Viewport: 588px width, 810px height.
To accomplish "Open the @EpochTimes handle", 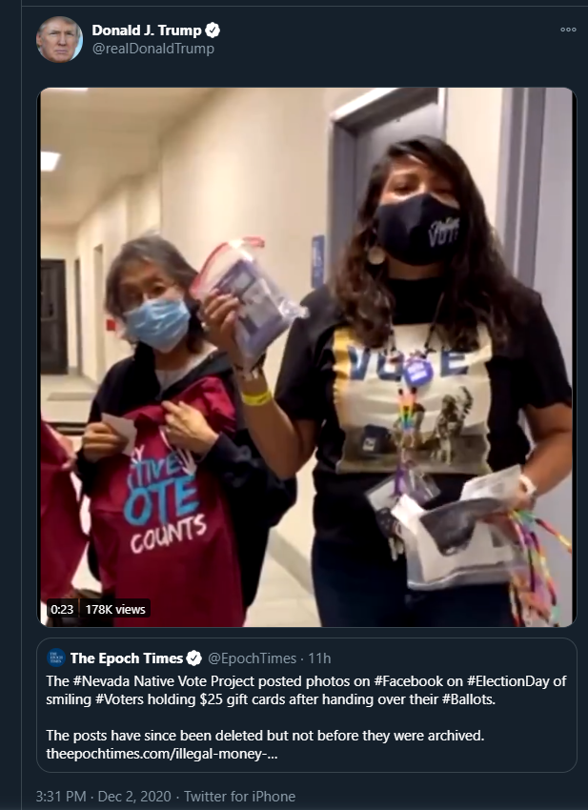I will [252, 658].
